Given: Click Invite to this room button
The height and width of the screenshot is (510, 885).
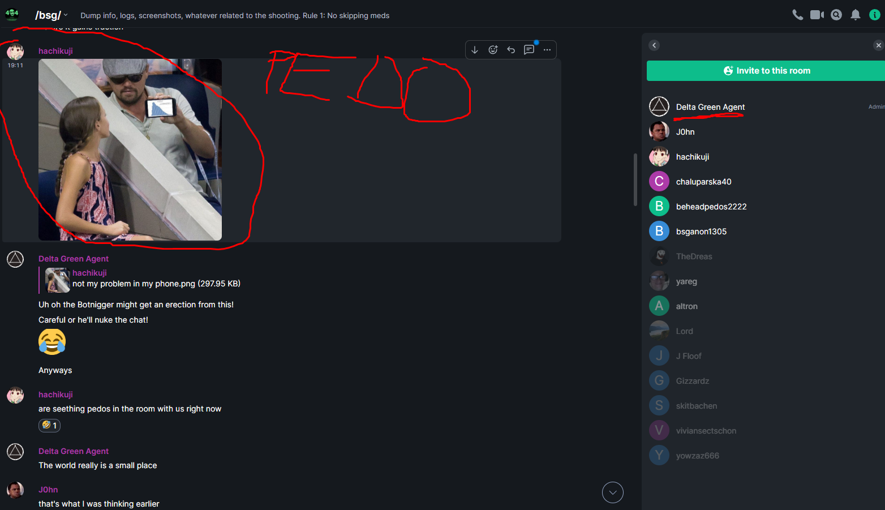Looking at the screenshot, I should [767, 71].
